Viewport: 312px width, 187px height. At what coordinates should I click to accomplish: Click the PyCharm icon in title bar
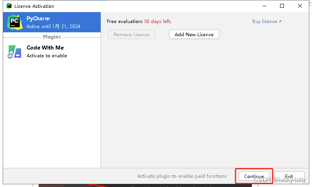(9, 6)
